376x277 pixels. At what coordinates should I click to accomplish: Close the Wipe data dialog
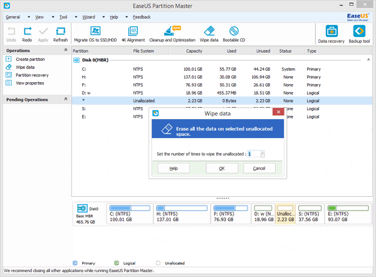(x=278, y=112)
